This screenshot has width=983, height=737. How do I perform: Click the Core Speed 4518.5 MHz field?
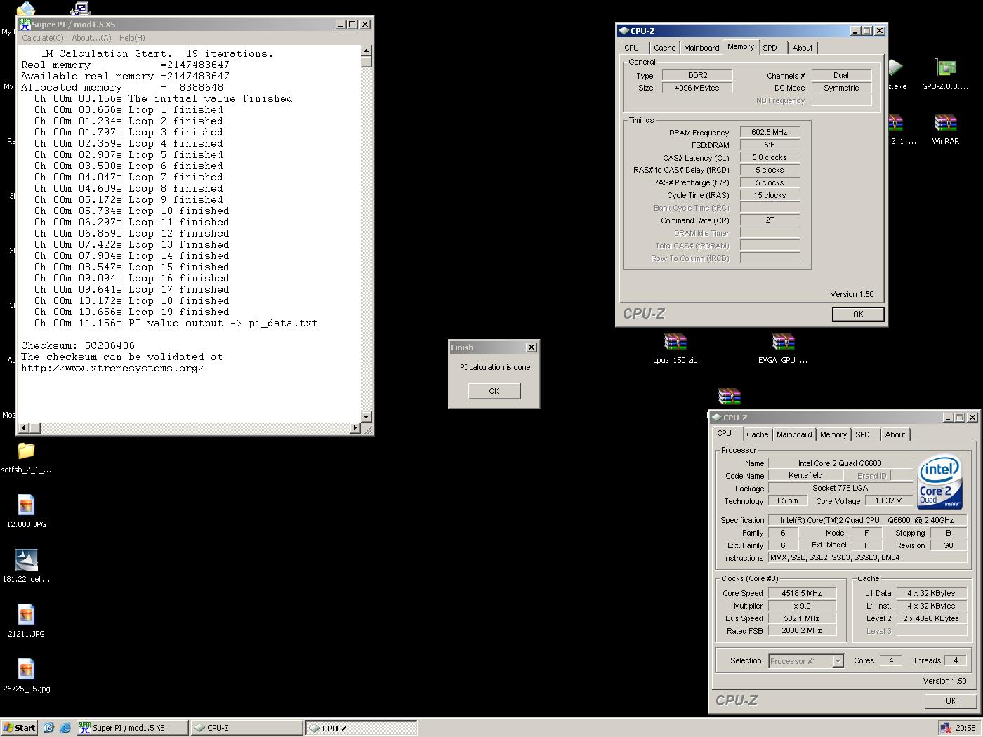pyautogui.click(x=802, y=593)
